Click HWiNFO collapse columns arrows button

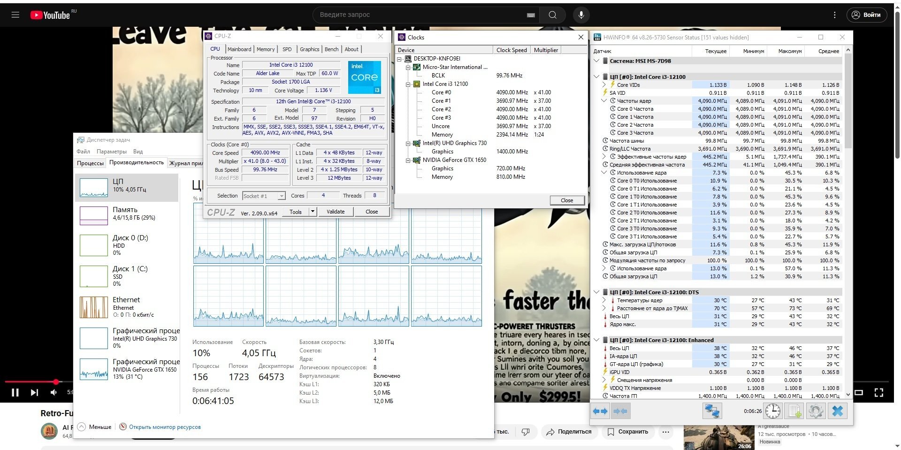(620, 411)
